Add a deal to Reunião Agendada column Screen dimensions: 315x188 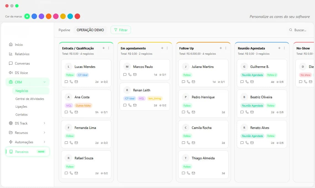click(279, 48)
